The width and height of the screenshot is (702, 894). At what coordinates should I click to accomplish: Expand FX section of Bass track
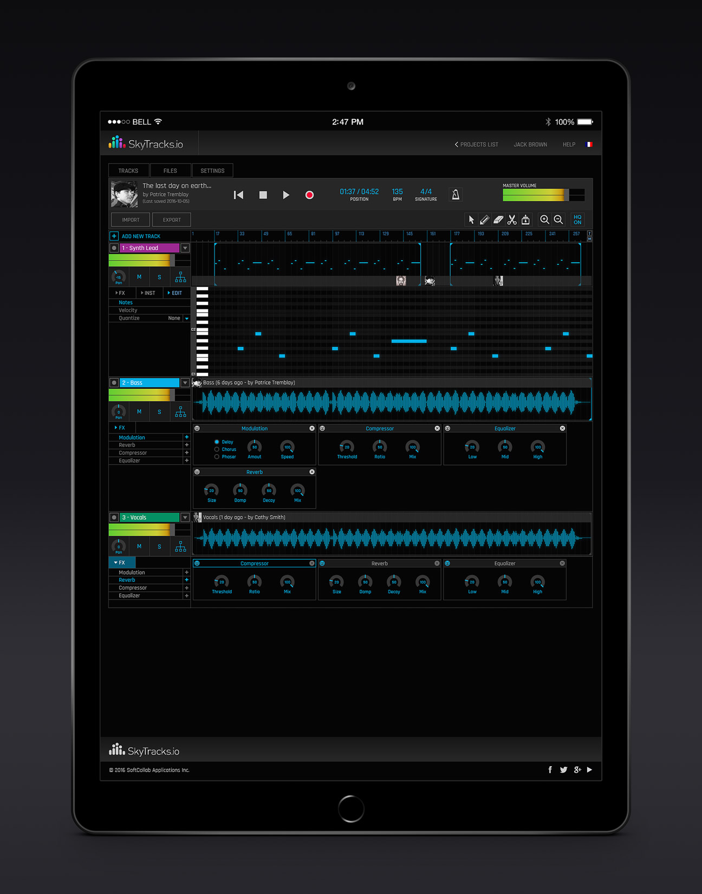(x=120, y=428)
